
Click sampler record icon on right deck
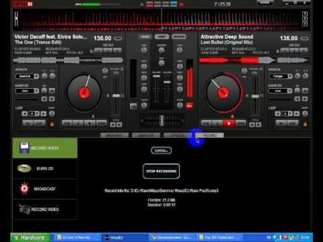point(305,91)
